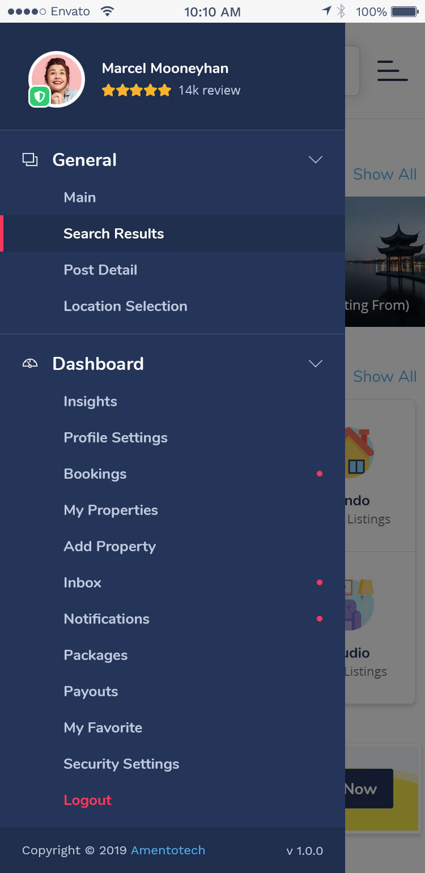Screen dimensions: 425x873
Task: Click Marcel Mooneyhan's profile avatar
Action: (x=57, y=79)
